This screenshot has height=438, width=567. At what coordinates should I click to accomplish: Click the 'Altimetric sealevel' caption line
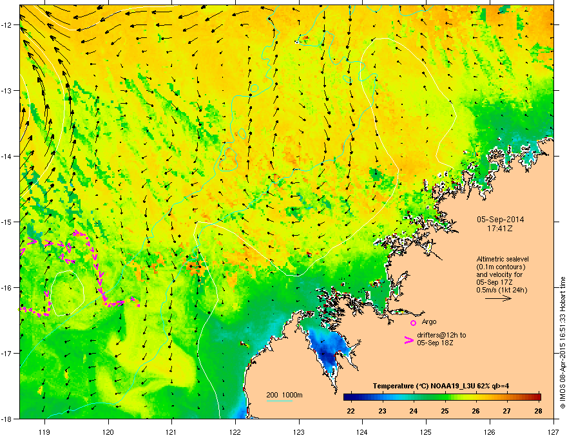(503, 259)
